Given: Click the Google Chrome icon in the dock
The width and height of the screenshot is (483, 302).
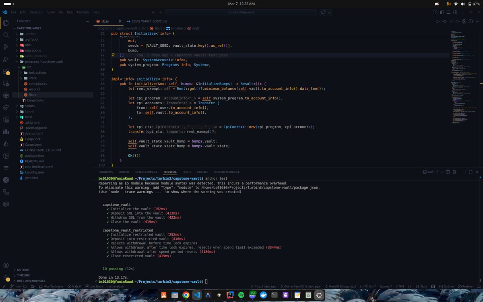Looking at the screenshot, I should tap(186, 295).
